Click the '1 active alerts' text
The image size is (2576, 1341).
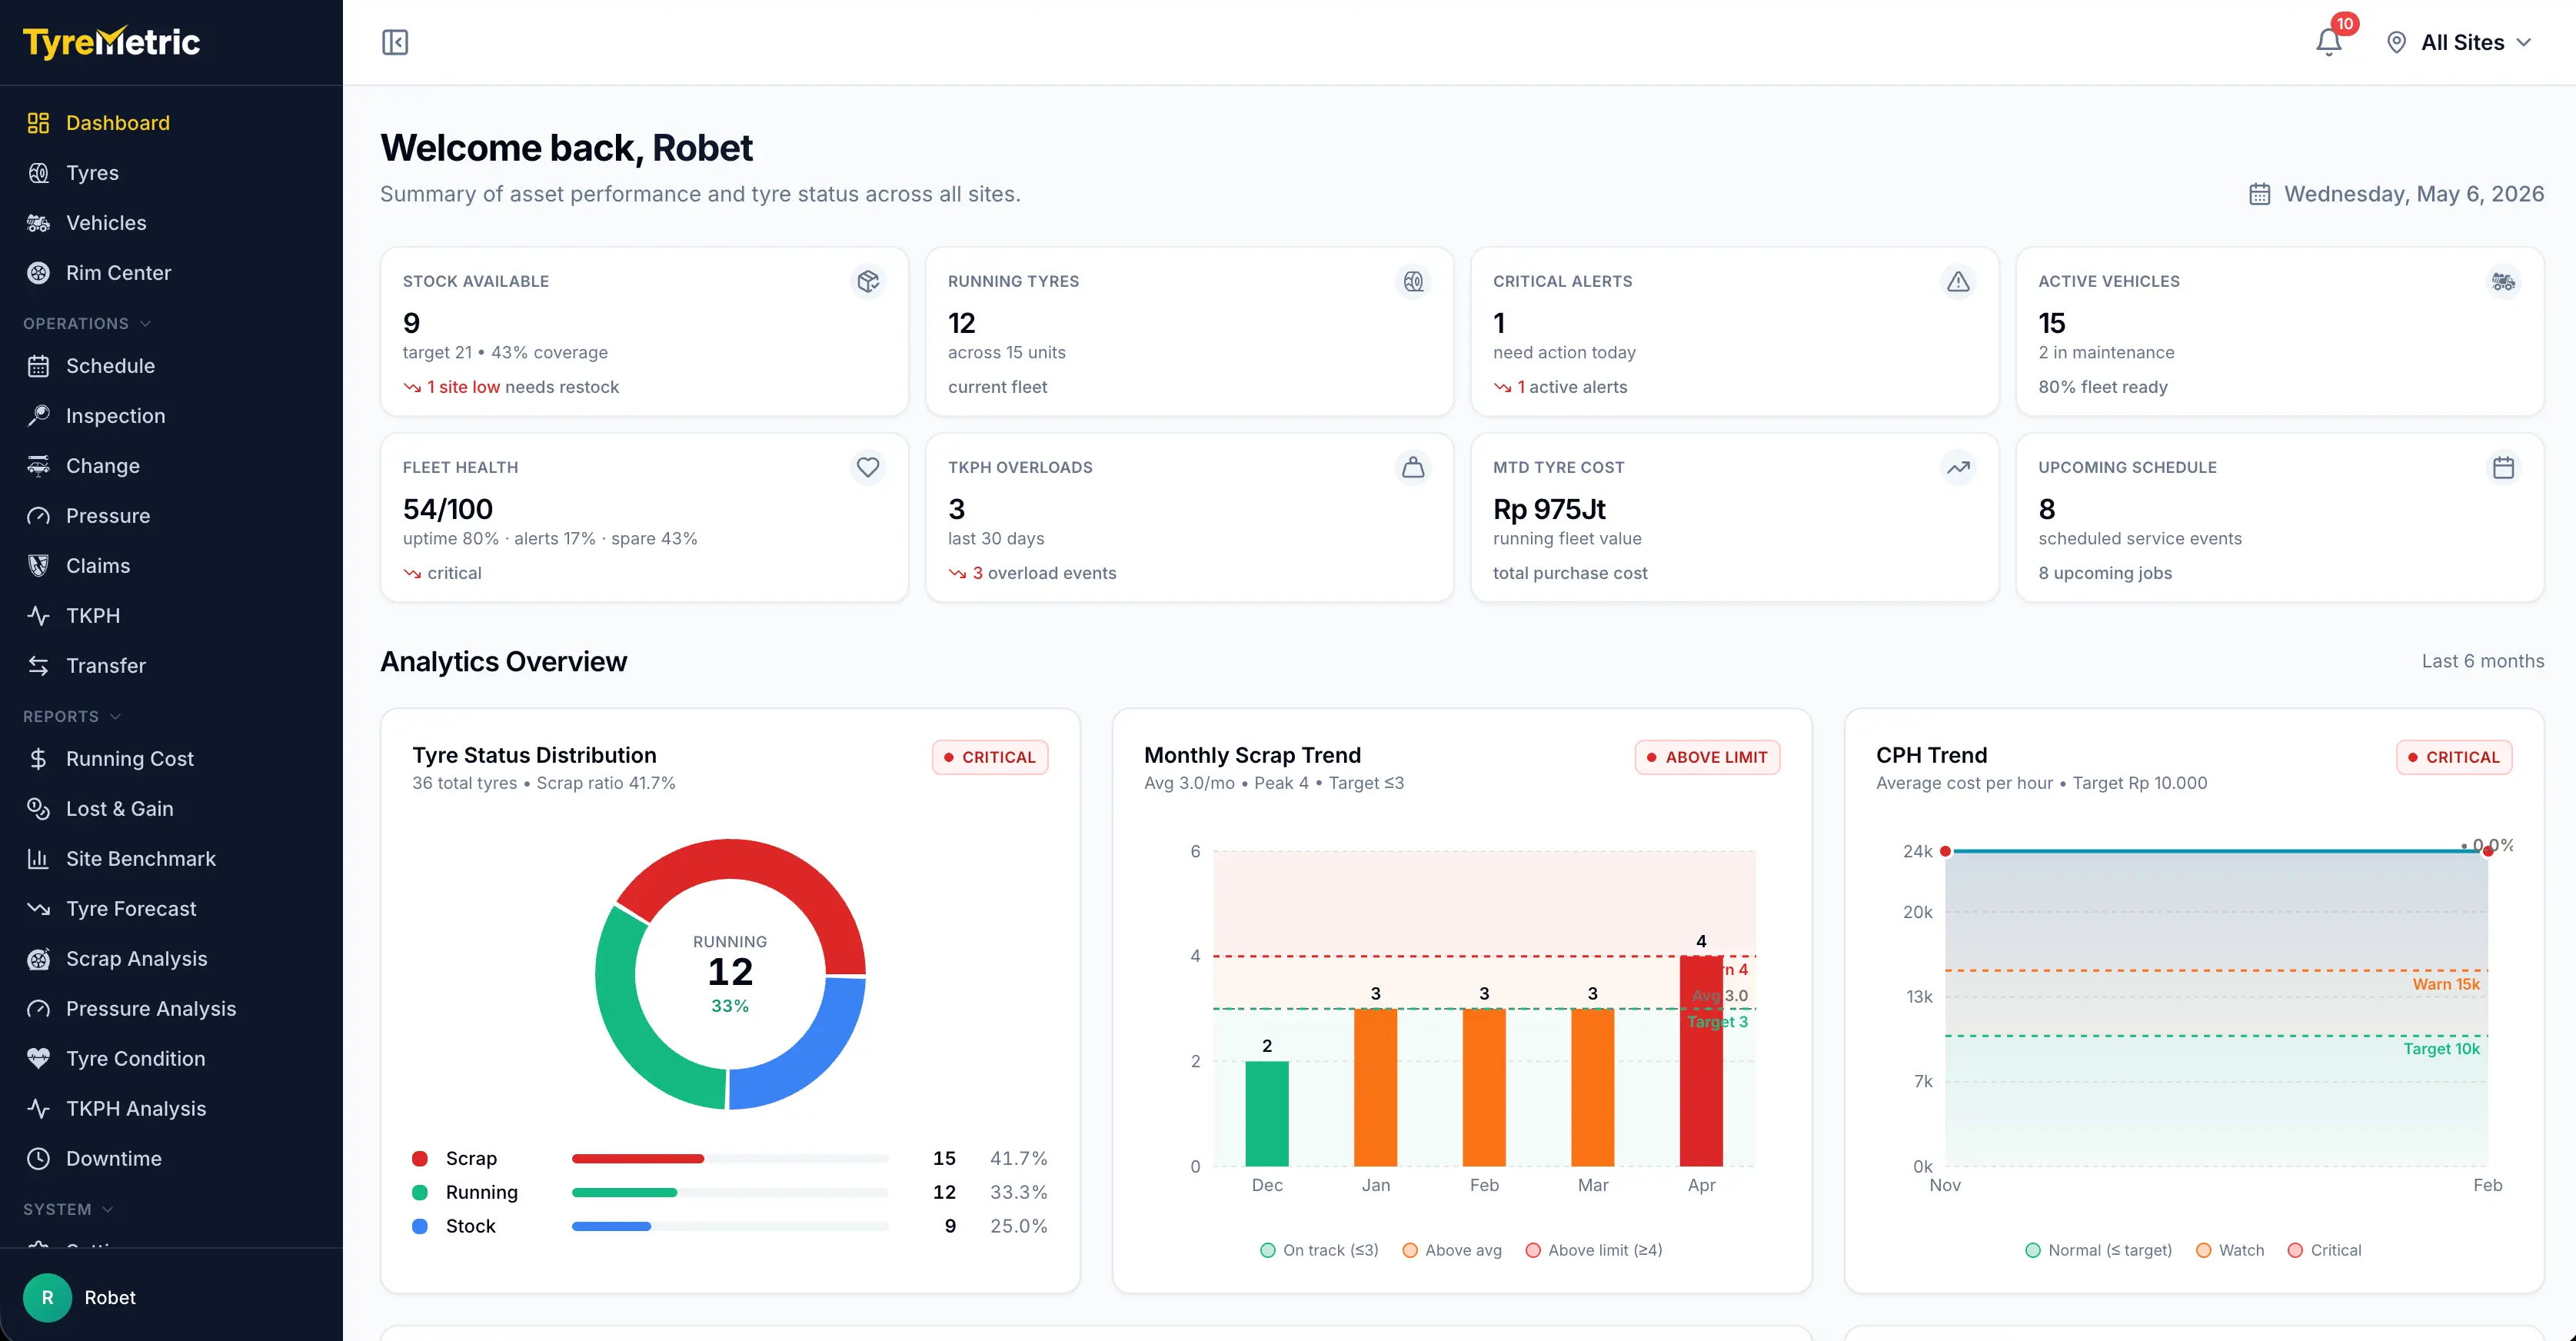[1572, 387]
